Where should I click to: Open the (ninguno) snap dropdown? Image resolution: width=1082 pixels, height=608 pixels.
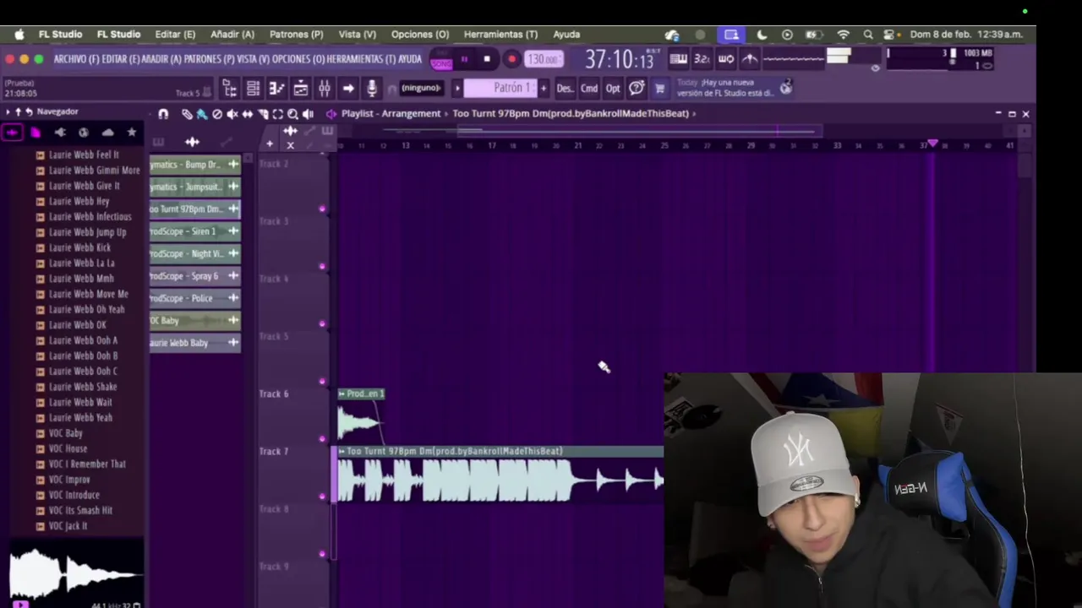[x=420, y=88]
